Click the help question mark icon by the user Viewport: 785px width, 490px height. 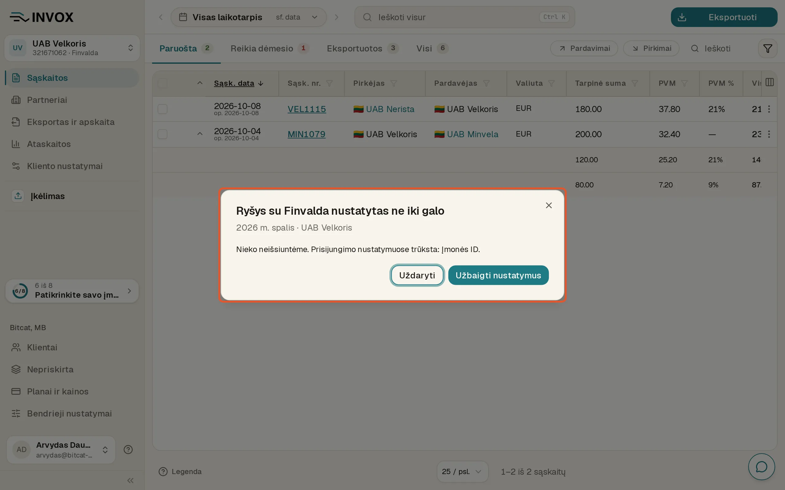pyautogui.click(x=128, y=450)
